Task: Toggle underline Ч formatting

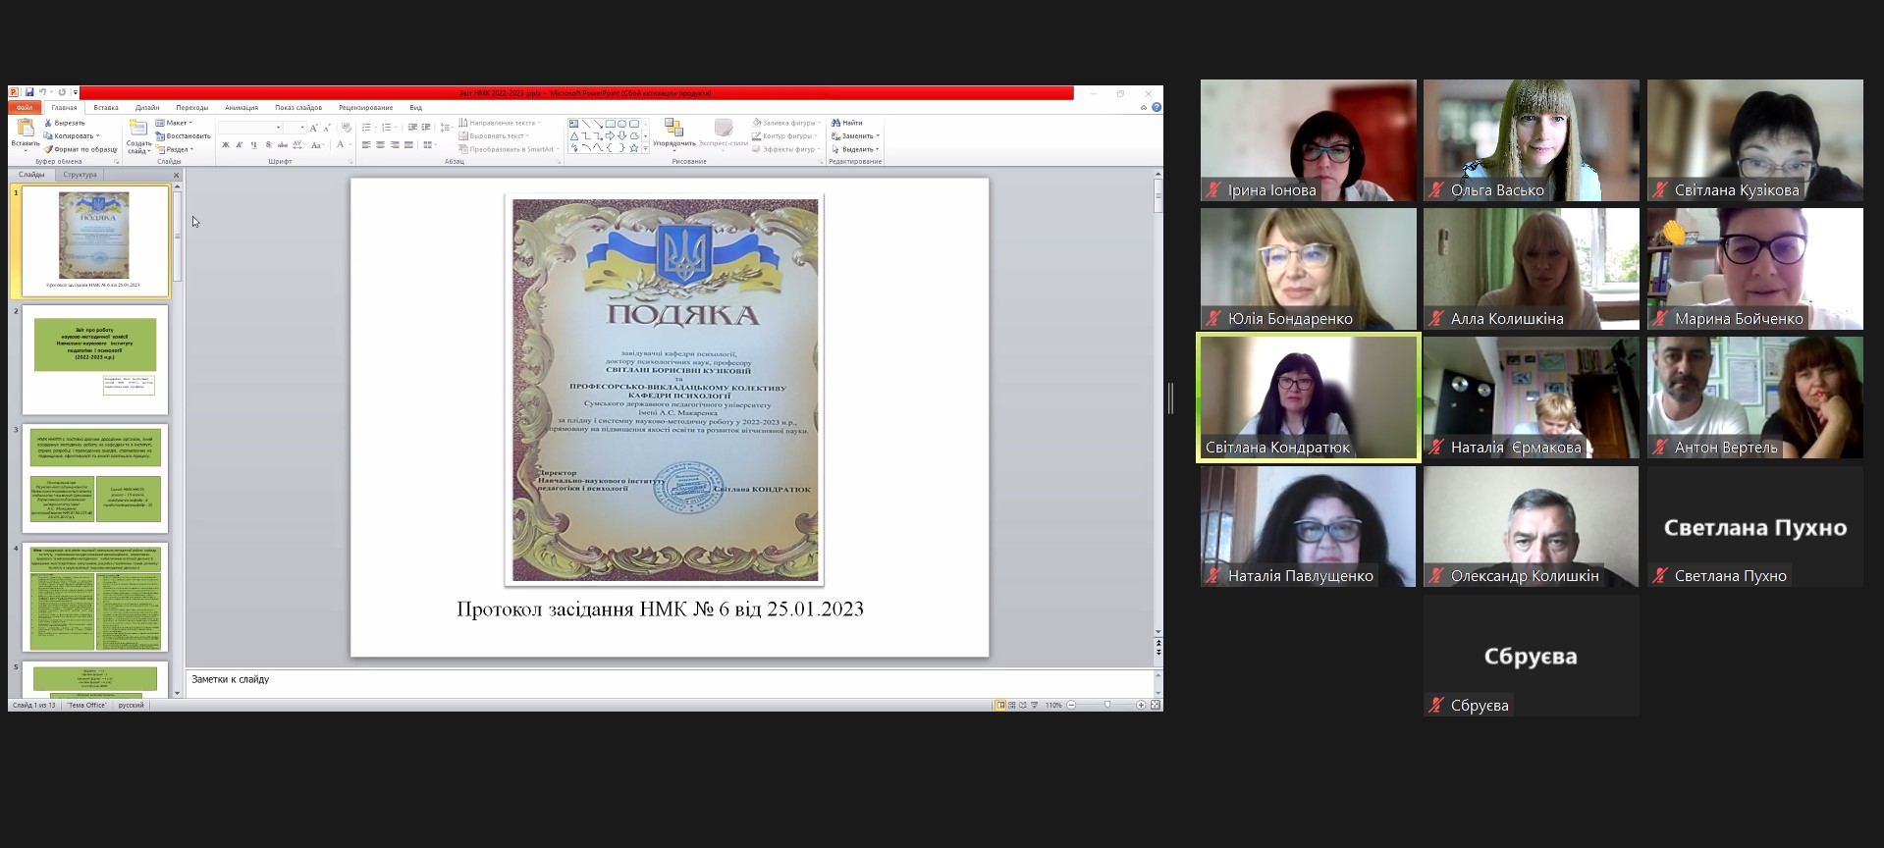Action: click(253, 145)
